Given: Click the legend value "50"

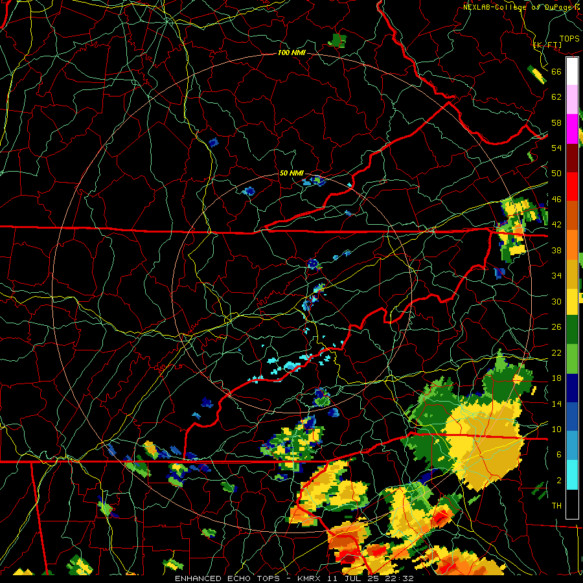Looking at the screenshot, I should [556, 173].
